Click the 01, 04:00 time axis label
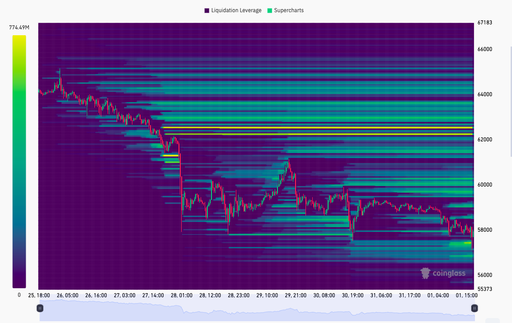Screen dimensions: 512x323 click(438, 295)
